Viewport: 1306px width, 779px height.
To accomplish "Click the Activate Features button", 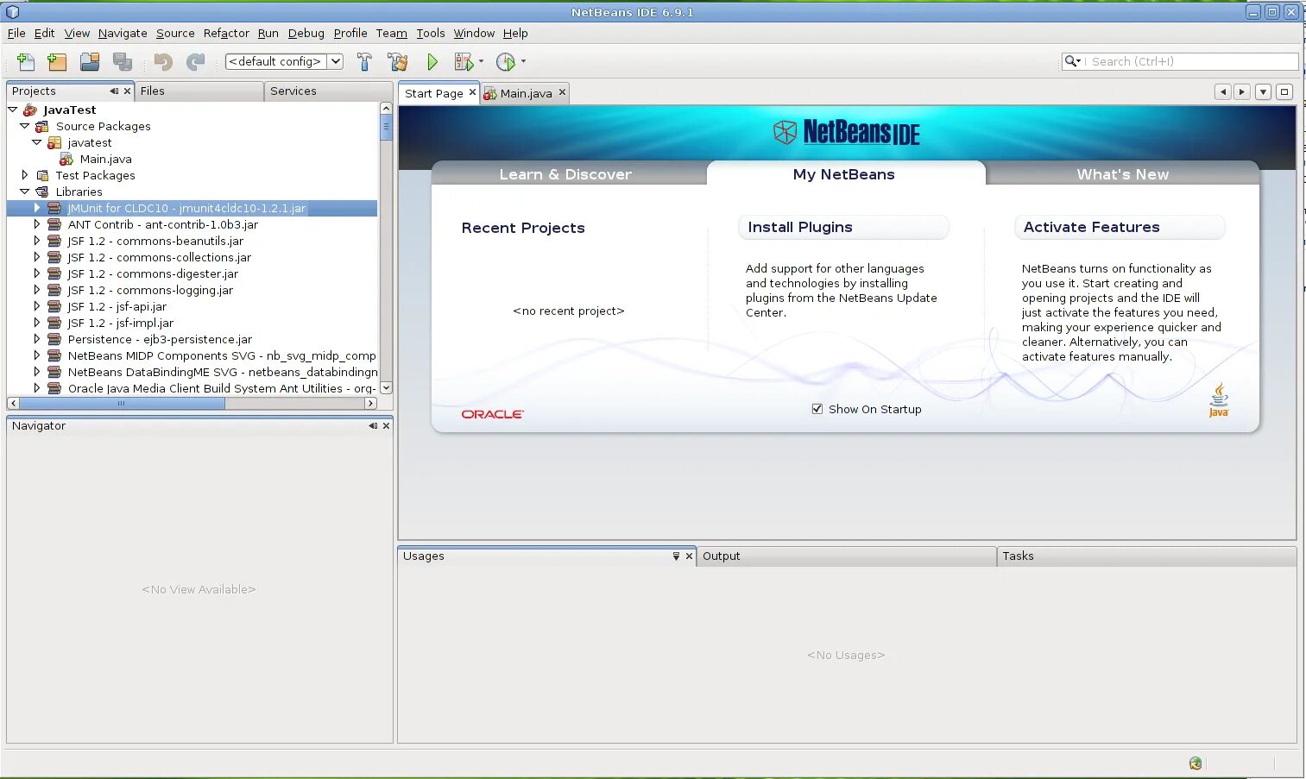I will [1120, 227].
